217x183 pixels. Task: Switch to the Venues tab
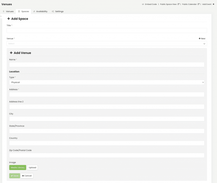(8, 12)
